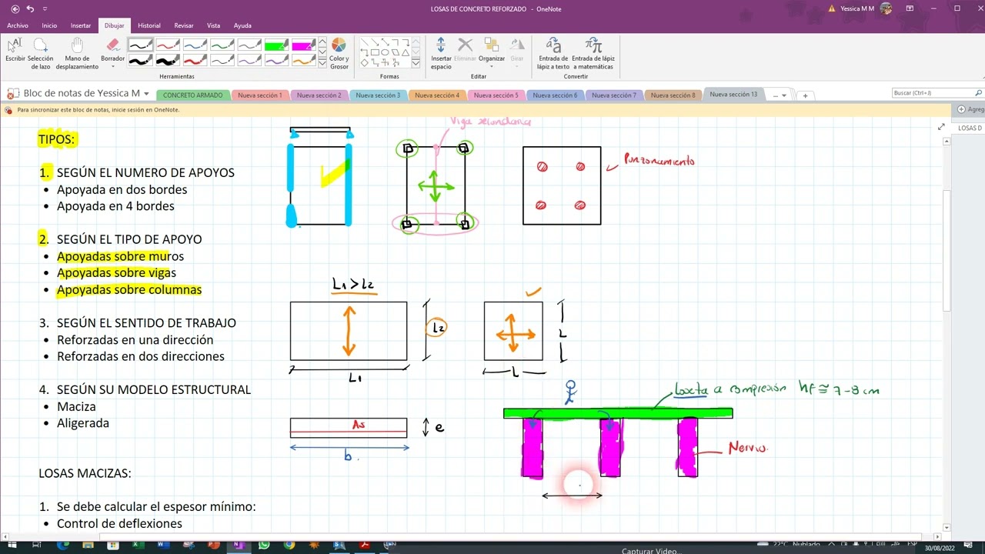The image size is (985, 554).
Task: Pick the thin green pen
Action: tap(222, 45)
